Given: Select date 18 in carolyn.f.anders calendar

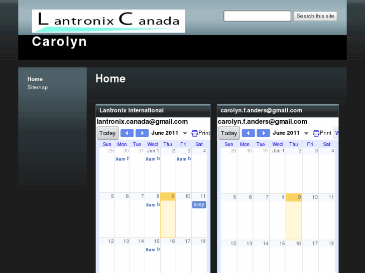Looking at the screenshot, I should [331, 243].
